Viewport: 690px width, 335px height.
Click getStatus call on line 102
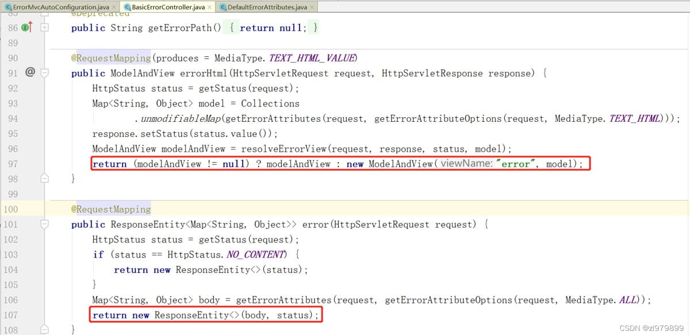(223, 239)
